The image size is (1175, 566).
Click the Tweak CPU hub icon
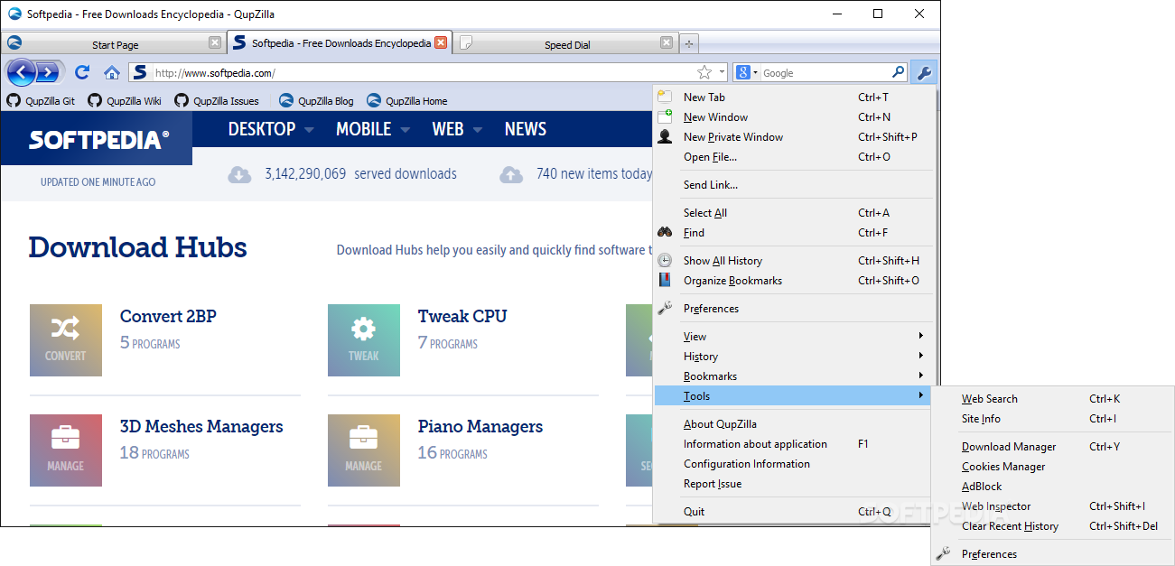click(x=364, y=340)
